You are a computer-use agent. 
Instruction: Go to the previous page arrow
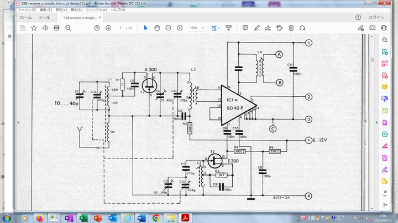(x=97, y=28)
